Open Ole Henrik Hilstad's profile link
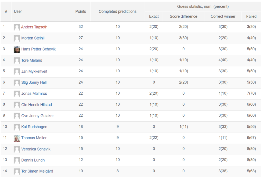 point(36,105)
